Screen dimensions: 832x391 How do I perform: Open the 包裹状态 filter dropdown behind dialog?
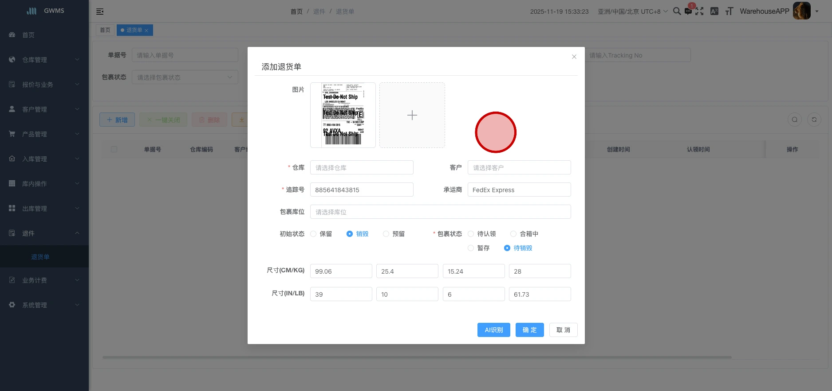185,77
